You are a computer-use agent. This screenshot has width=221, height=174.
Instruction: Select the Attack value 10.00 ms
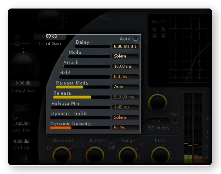pos(125,66)
